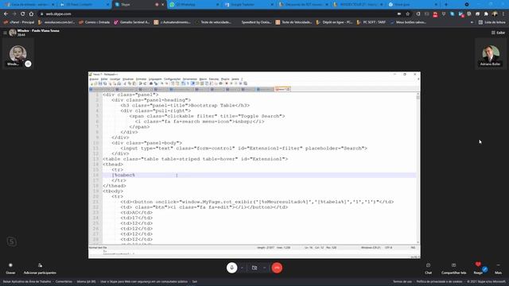Click the [%cabec% line in the editor

tap(123, 175)
